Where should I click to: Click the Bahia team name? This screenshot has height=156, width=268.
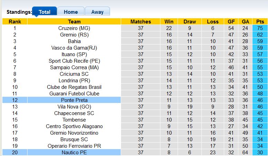(x=74, y=41)
